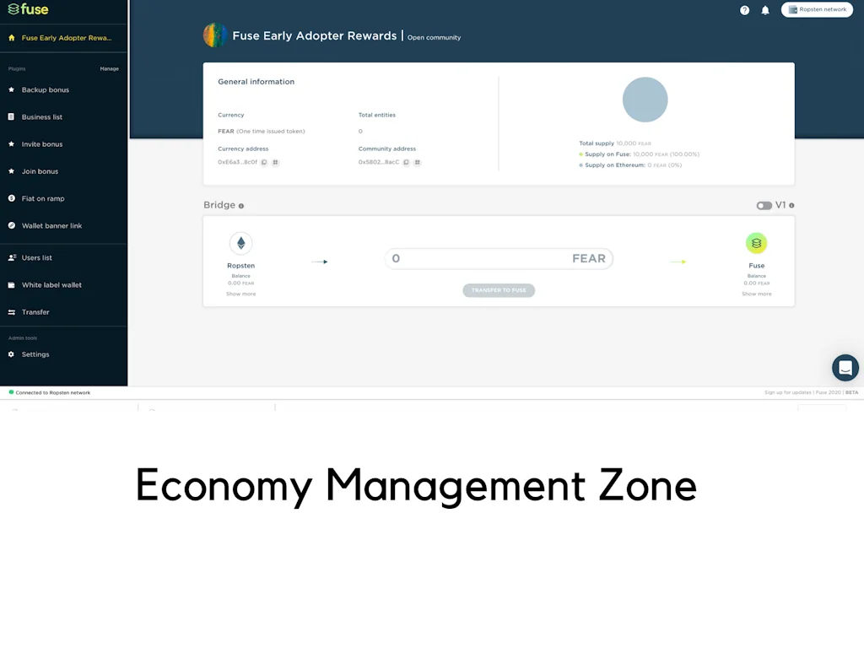864x648 pixels.
Task: Show QR code for currency address
Action: [x=276, y=163]
